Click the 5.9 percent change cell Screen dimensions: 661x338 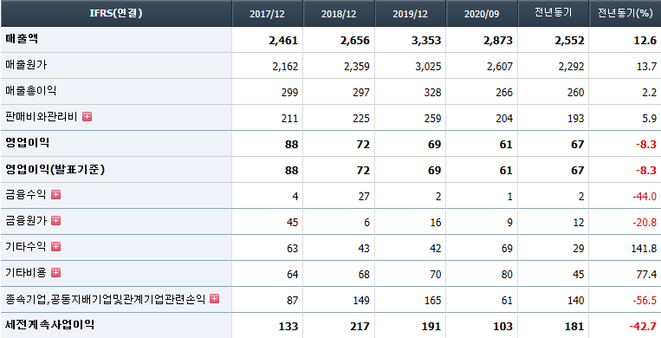coord(651,119)
